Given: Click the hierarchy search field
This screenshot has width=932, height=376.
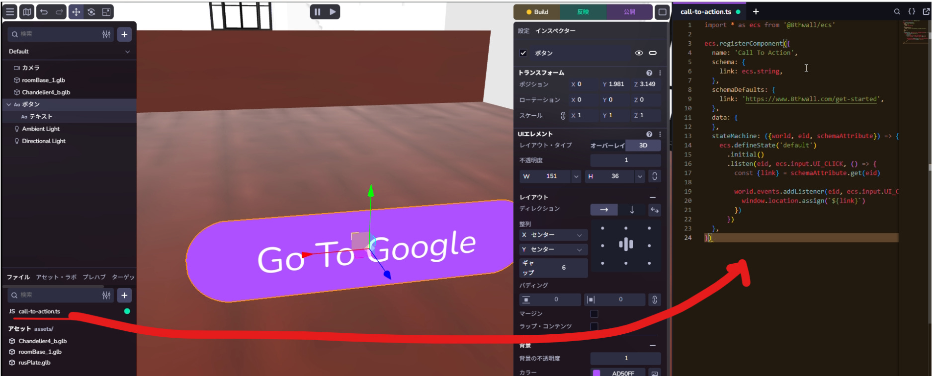Looking at the screenshot, I should (x=60, y=34).
